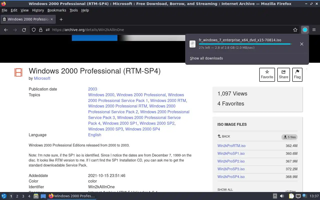This screenshot has width=320, height=200.
Task: Click the 13:37 taskbar clock
Action: (x=314, y=196)
